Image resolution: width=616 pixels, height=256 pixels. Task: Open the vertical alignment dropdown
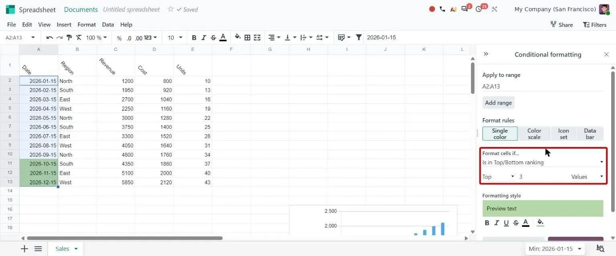tap(290, 38)
